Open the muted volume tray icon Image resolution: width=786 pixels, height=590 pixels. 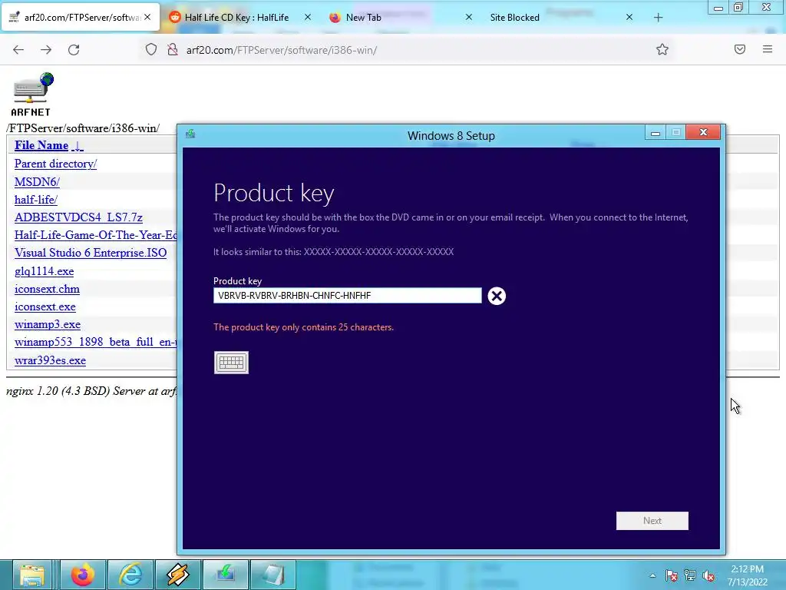(x=708, y=575)
